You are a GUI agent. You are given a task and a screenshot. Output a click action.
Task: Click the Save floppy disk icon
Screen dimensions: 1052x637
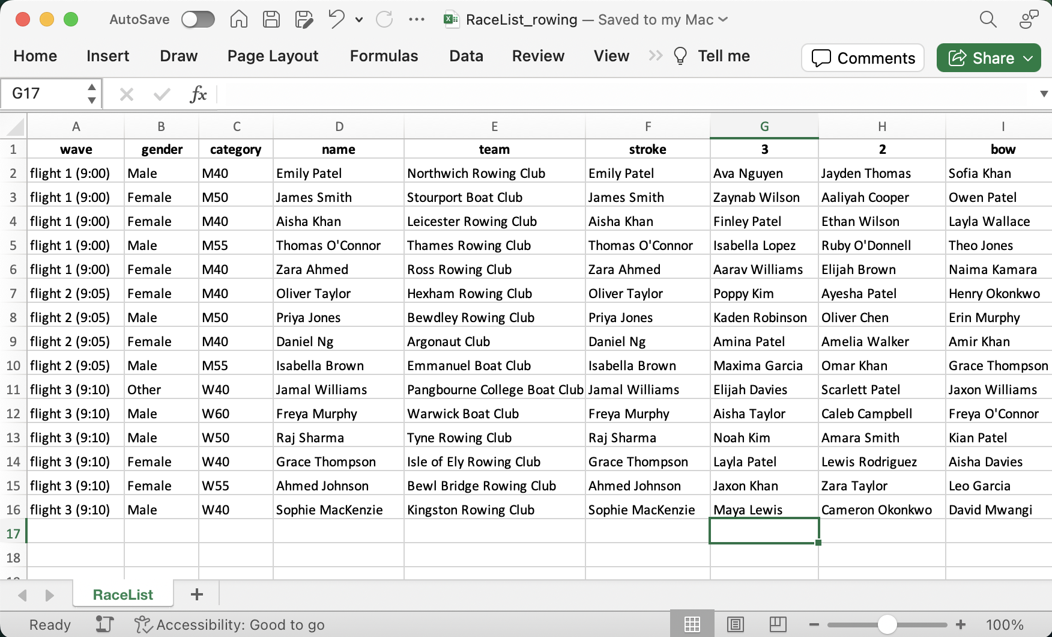pyautogui.click(x=271, y=19)
